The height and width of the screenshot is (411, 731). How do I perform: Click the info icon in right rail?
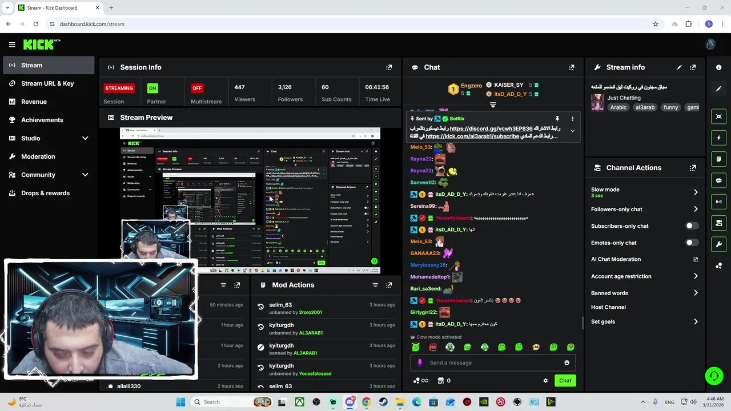click(x=718, y=67)
